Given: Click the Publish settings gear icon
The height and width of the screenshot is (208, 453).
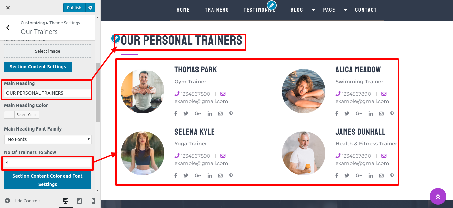Looking at the screenshot, I should tap(90, 8).
